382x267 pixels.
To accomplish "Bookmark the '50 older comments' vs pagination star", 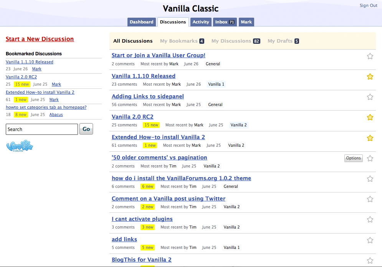I will point(370,158).
